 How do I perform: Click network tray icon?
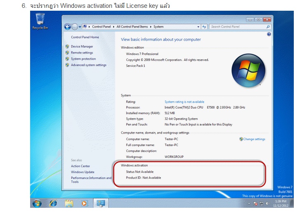pyautogui.click(x=261, y=204)
